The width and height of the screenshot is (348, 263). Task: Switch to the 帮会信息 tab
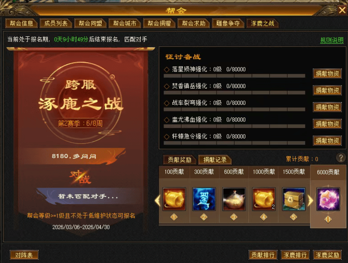tap(21, 23)
